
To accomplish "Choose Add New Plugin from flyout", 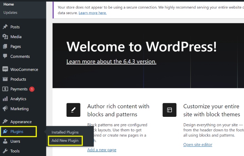I will coord(65,140).
